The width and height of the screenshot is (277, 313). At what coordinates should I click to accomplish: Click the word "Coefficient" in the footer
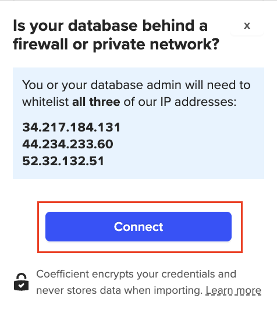tap(62, 273)
